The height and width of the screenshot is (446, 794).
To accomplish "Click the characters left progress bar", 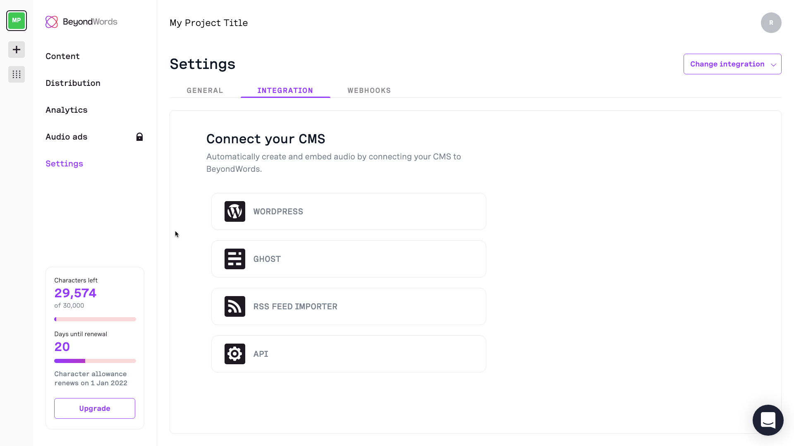I will [x=95, y=319].
